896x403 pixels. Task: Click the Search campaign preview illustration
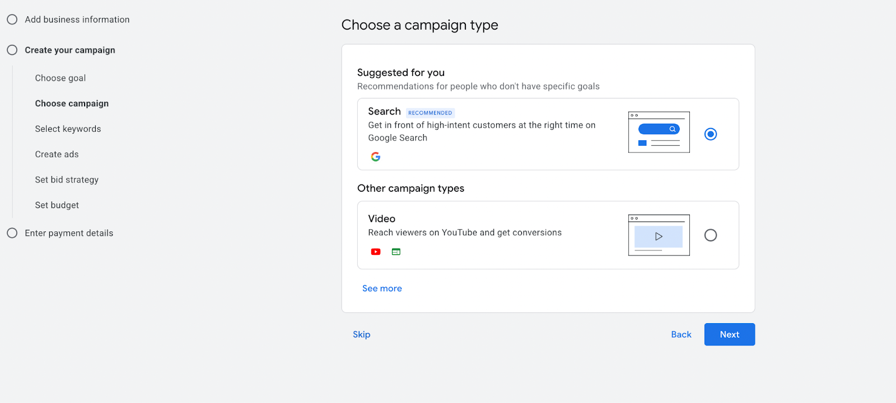[x=659, y=132]
